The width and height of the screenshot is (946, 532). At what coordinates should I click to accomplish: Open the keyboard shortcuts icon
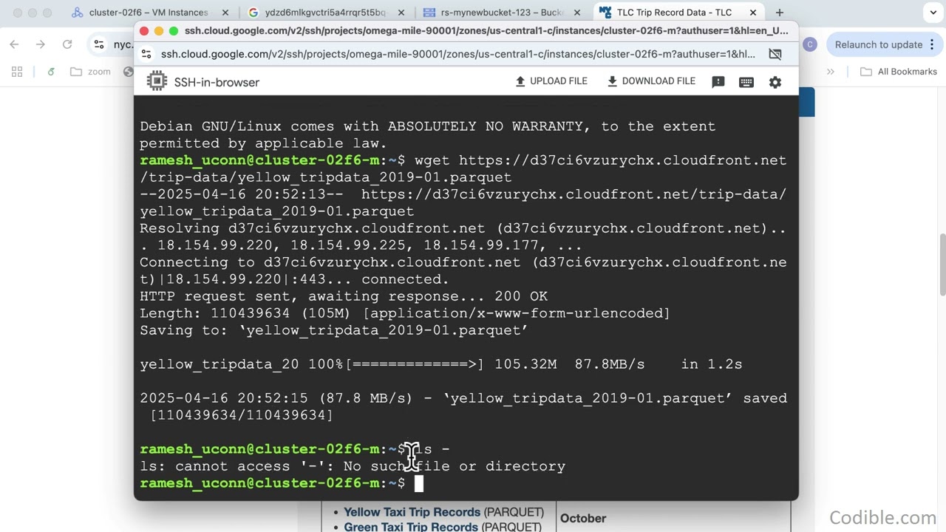(746, 82)
